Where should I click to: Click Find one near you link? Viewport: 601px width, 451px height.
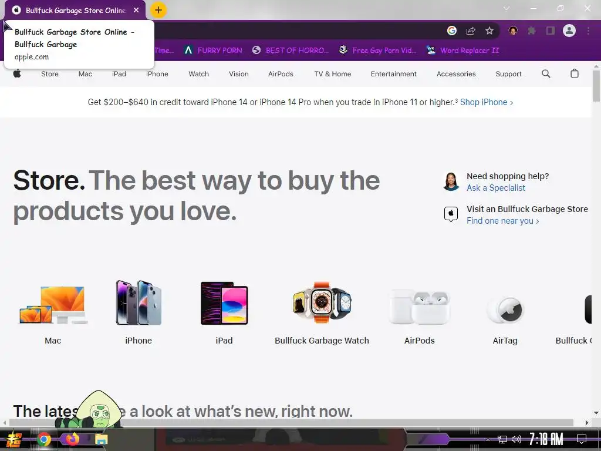(502, 221)
